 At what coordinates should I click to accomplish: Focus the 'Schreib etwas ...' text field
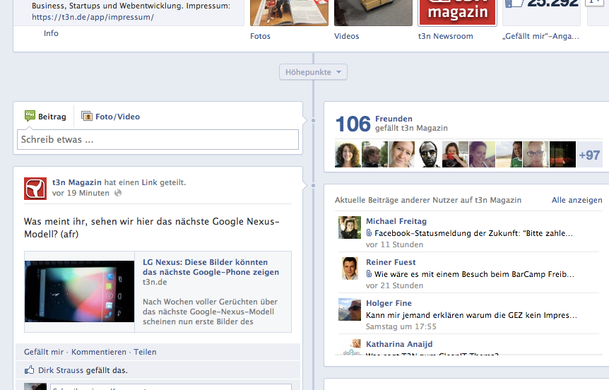[158, 139]
